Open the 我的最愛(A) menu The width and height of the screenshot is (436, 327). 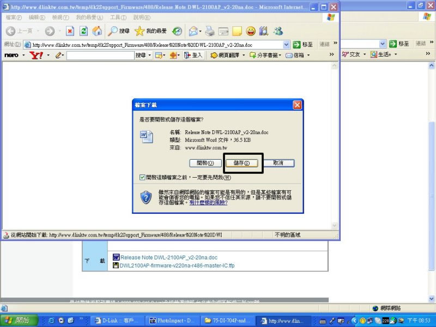point(89,17)
